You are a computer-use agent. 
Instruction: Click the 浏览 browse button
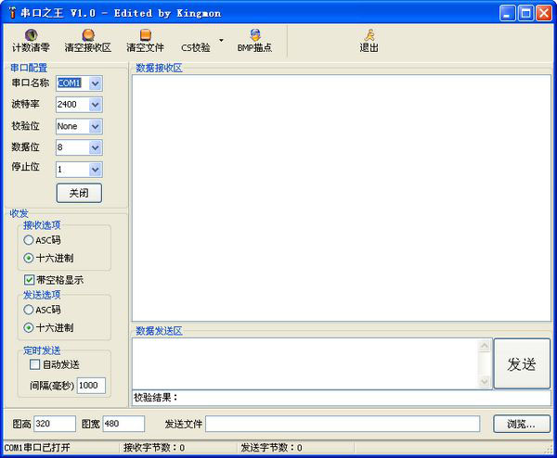[x=521, y=424]
